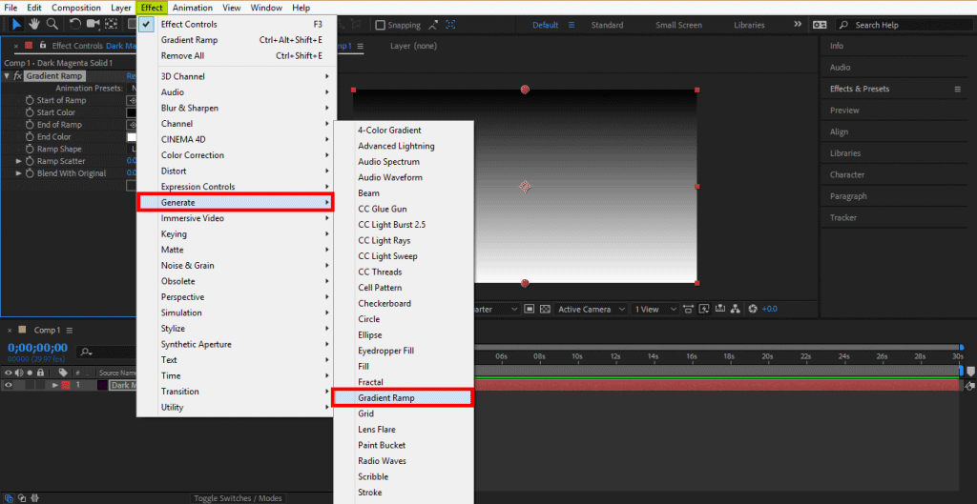977x504 pixels.
Task: Open the 1 View dropdown
Action: pyautogui.click(x=655, y=309)
